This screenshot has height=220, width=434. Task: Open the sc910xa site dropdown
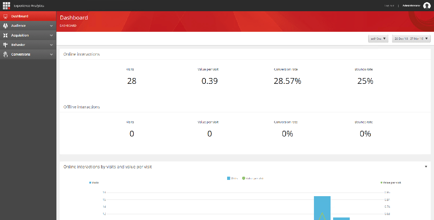pyautogui.click(x=378, y=39)
